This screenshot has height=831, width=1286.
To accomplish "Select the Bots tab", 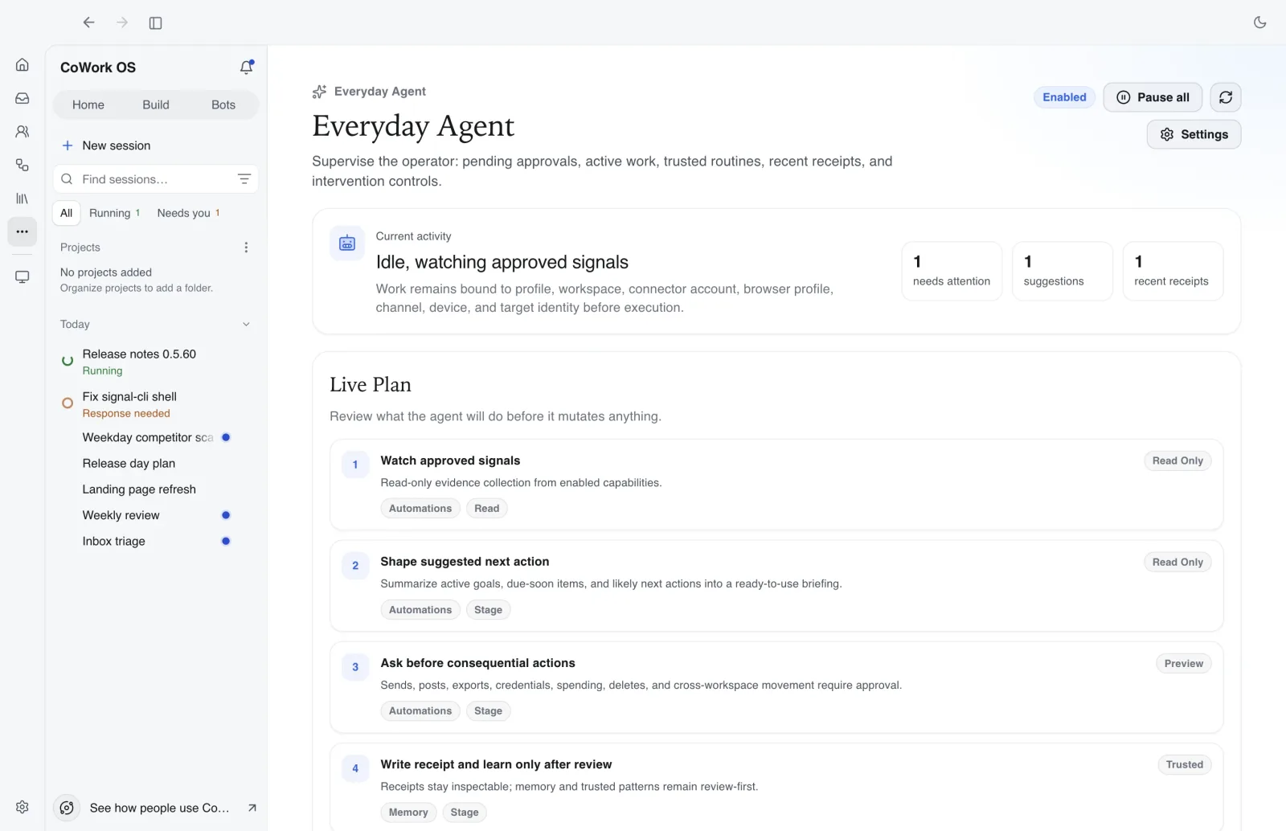I will click(223, 104).
